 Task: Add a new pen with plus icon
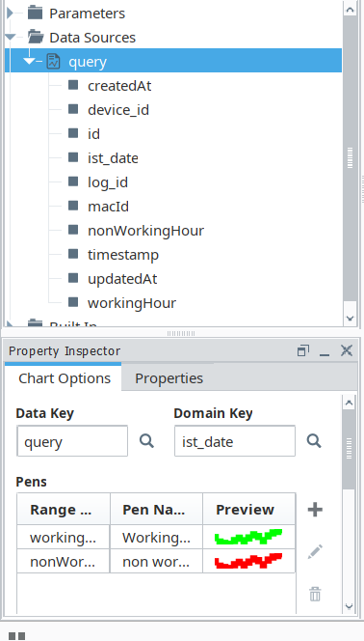pyautogui.click(x=315, y=510)
